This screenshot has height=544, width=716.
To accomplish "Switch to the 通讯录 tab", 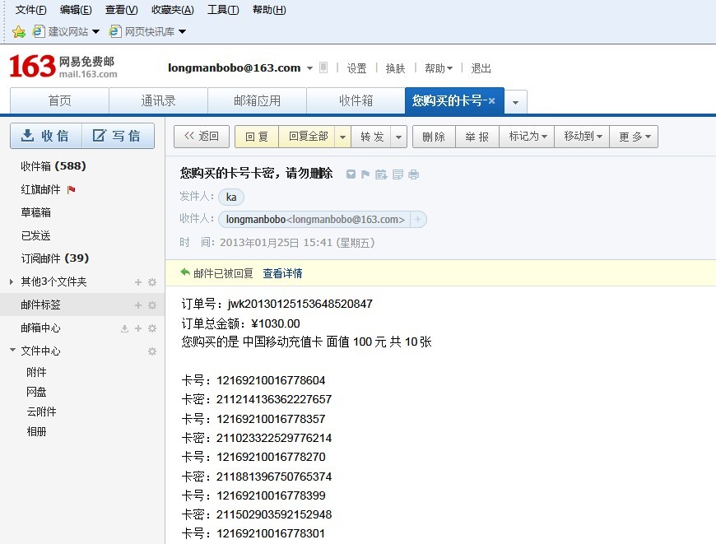I will click(x=158, y=100).
